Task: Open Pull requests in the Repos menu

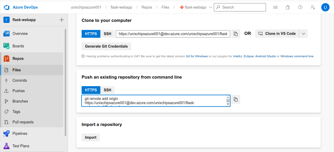Action: pyautogui.click(x=23, y=122)
